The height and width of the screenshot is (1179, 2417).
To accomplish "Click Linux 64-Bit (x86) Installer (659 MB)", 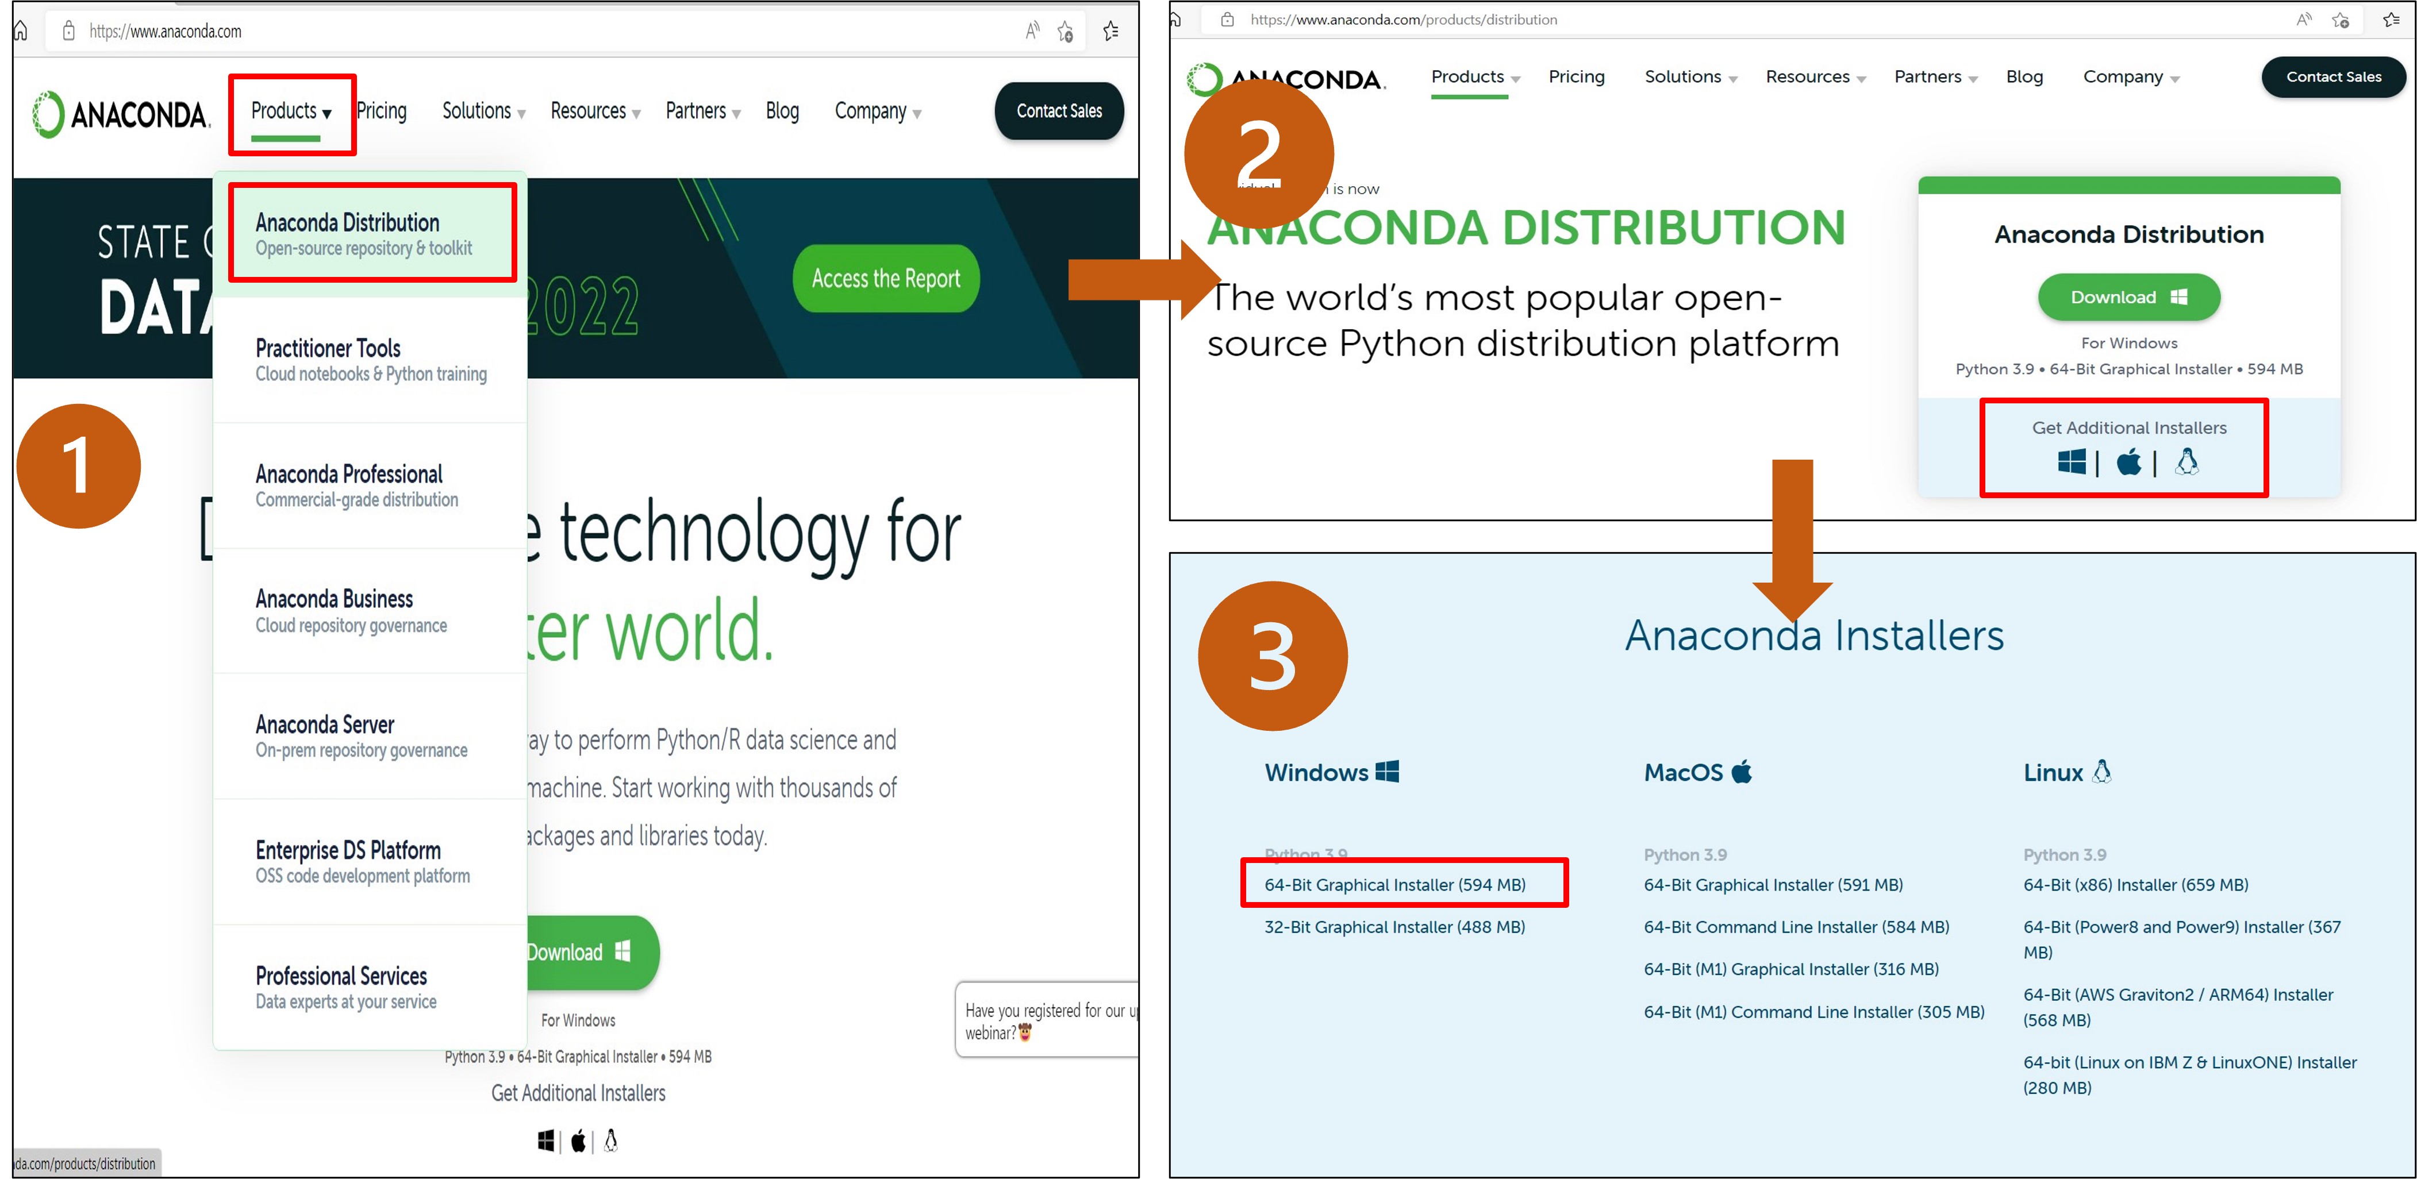I will point(2135,884).
